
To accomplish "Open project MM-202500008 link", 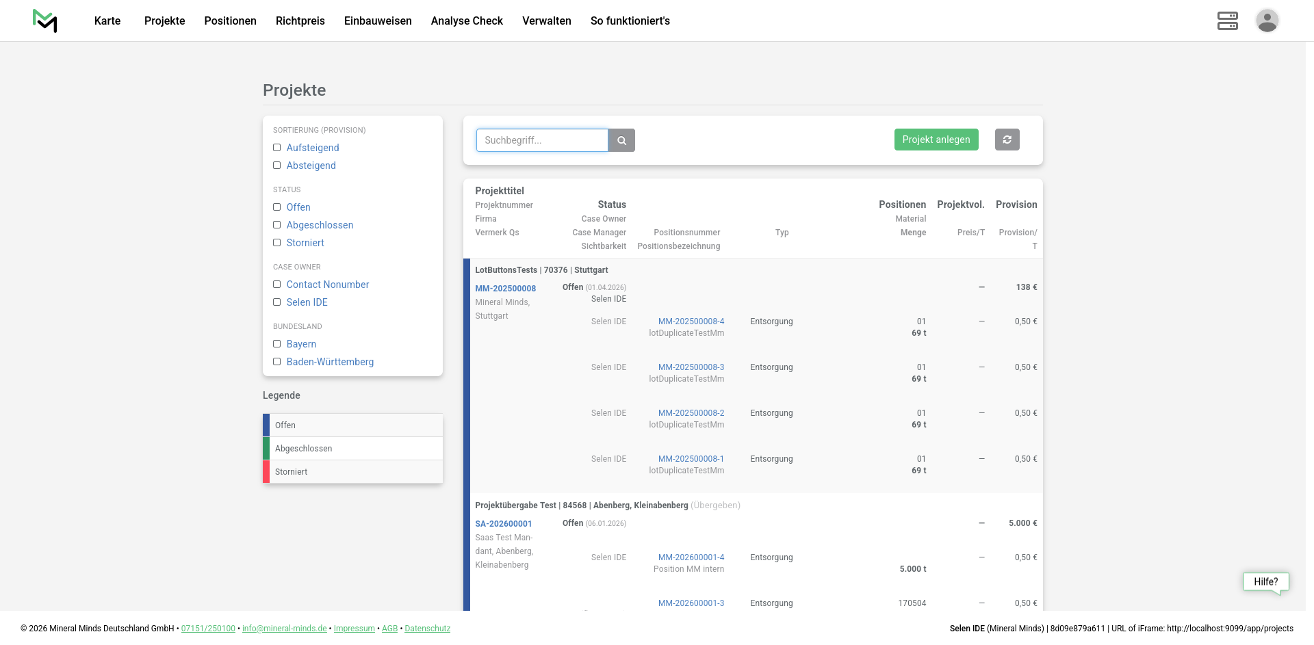I will [505, 289].
